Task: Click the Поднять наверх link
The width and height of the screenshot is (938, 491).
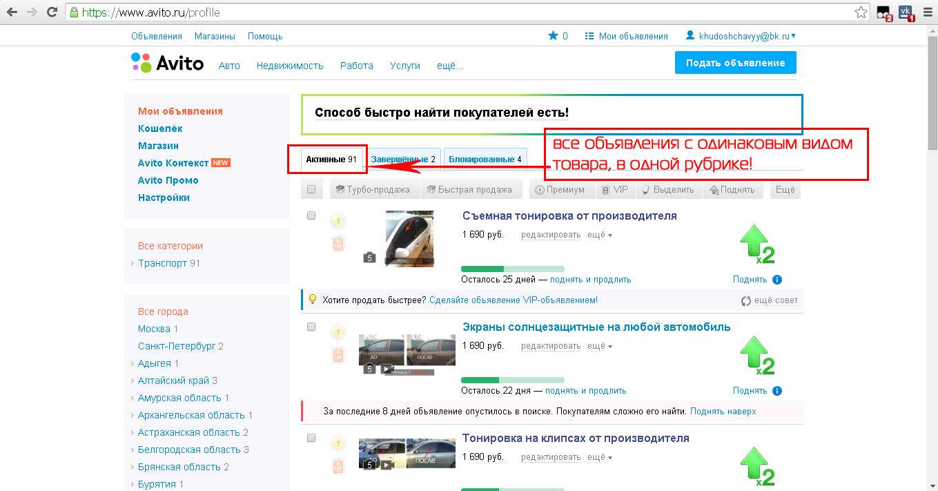Action: (723, 412)
